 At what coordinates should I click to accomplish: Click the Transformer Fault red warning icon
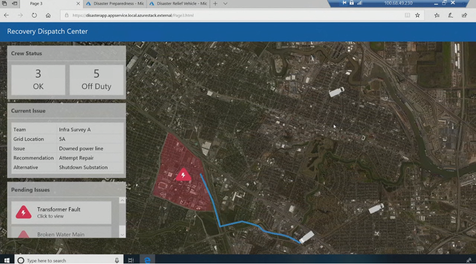(x=23, y=212)
